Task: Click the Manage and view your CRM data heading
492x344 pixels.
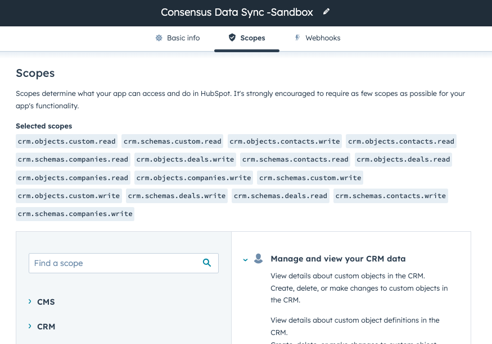Action: [x=338, y=259]
